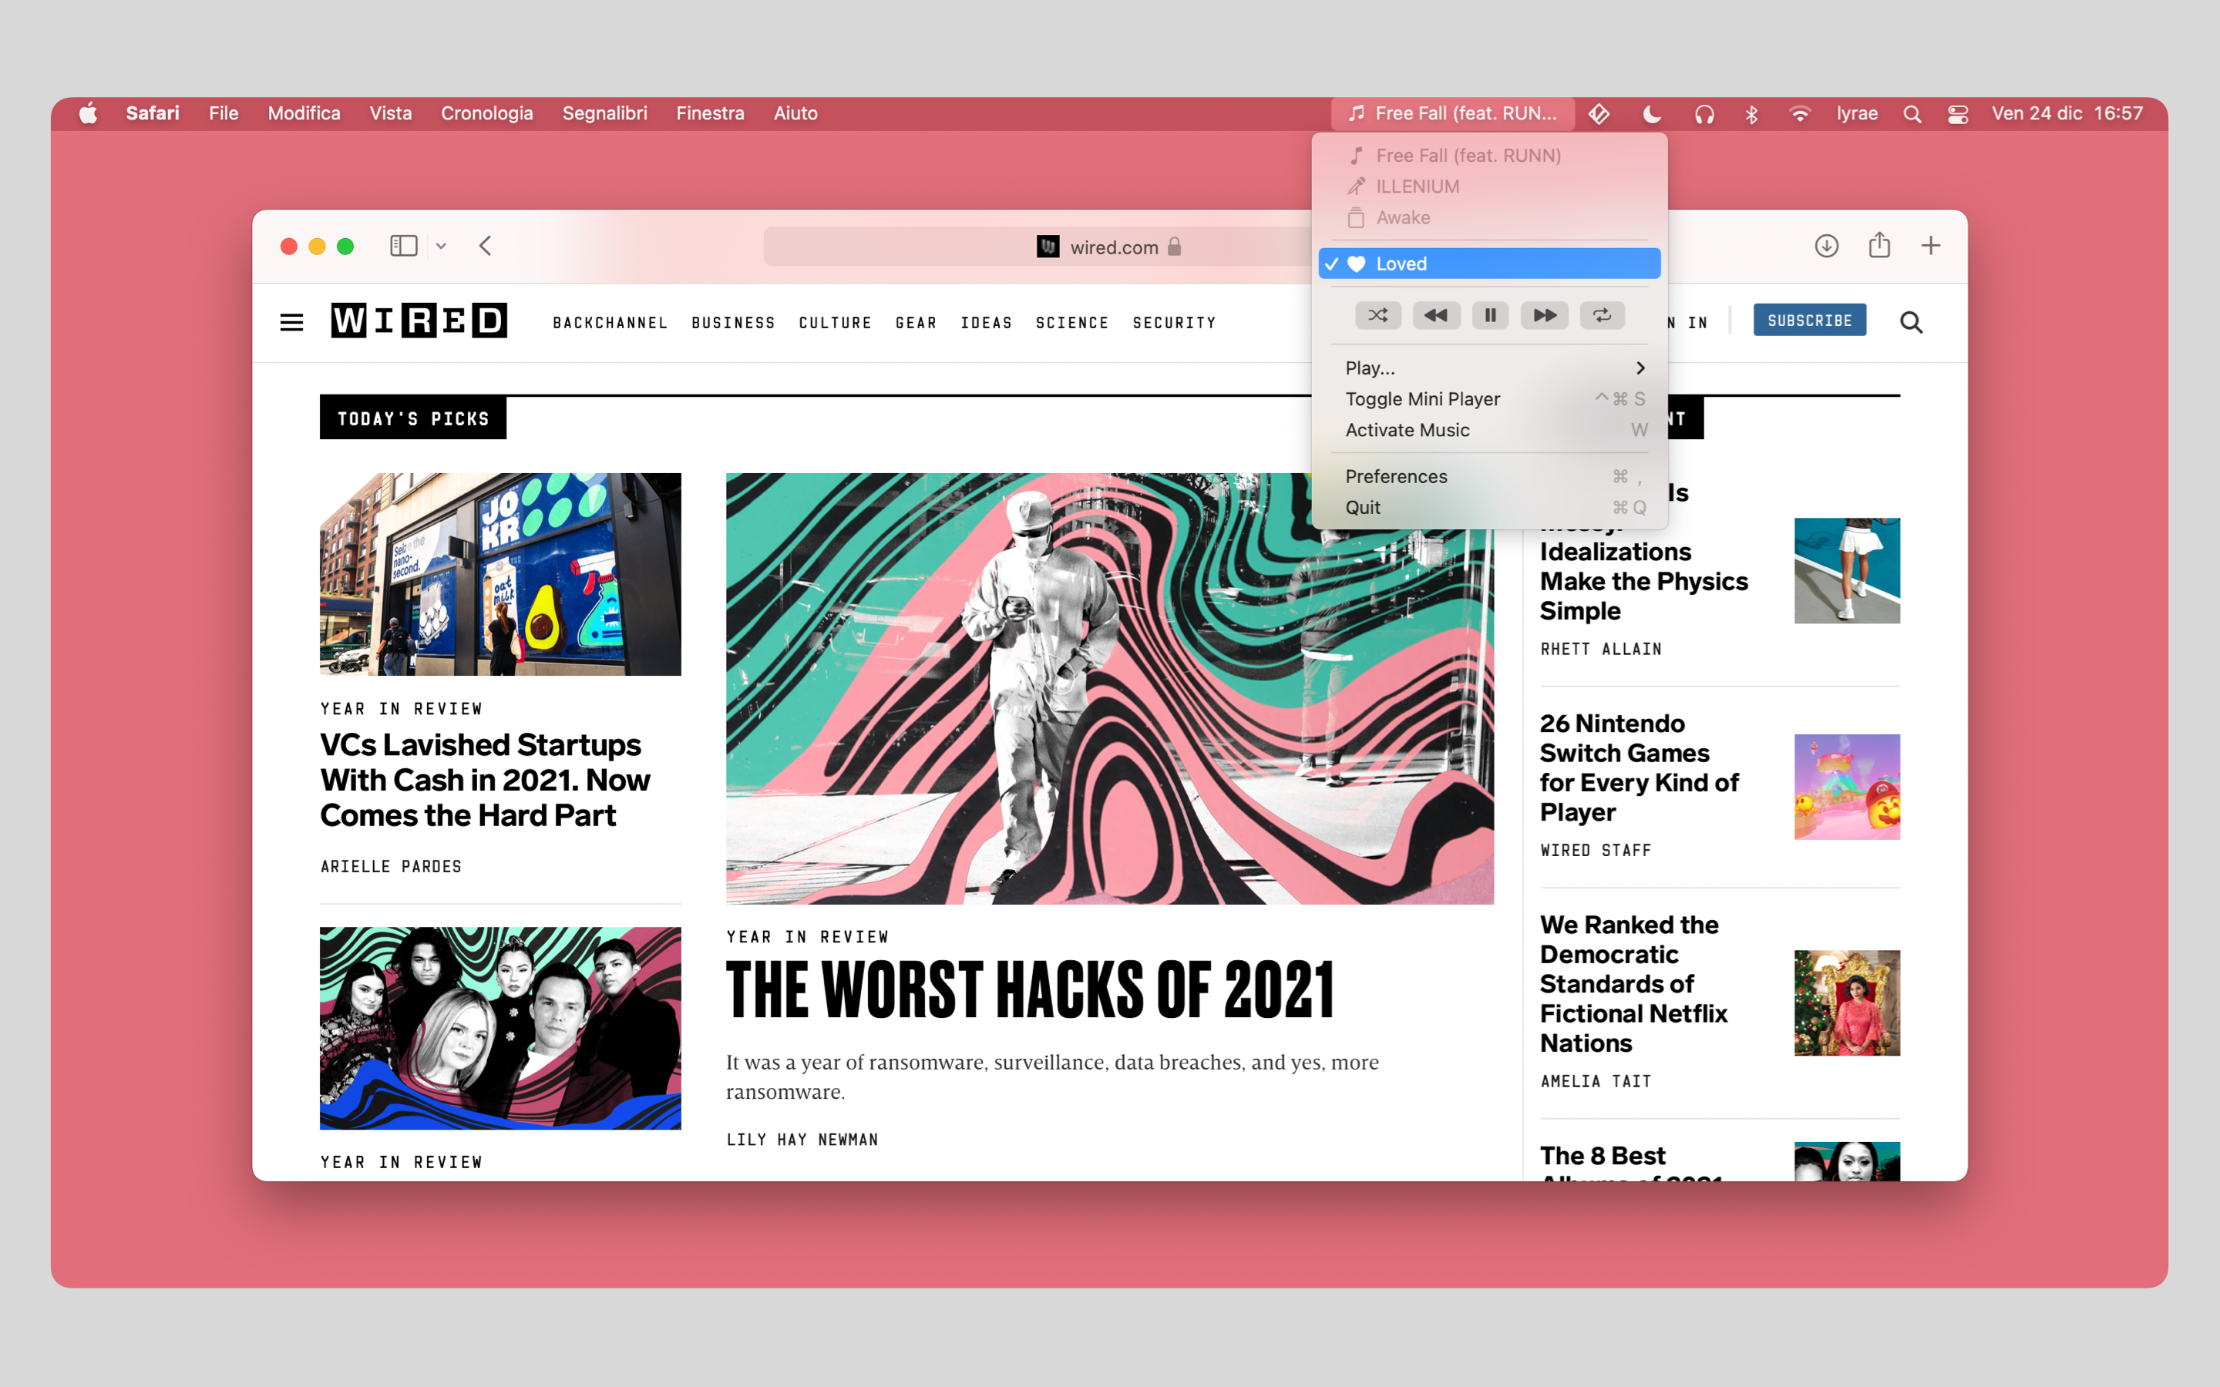Select Toggle Mini Player
Screen dimensions: 2220x1387
click(x=1422, y=399)
